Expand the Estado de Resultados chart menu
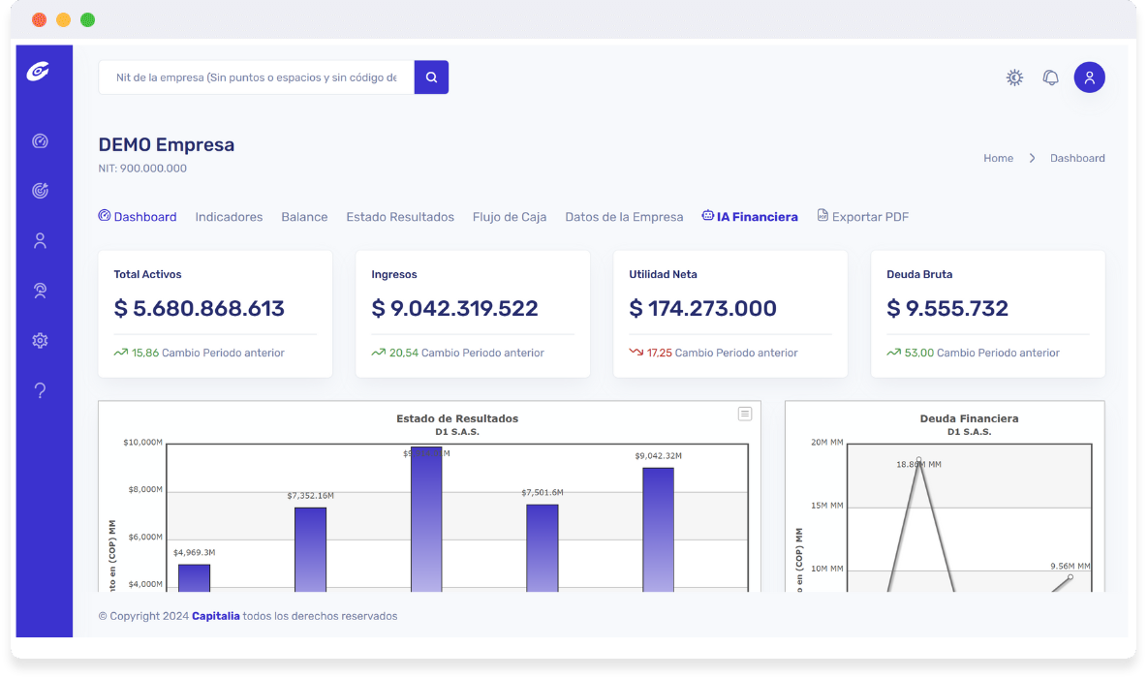The height and width of the screenshot is (678, 1148). 745,415
